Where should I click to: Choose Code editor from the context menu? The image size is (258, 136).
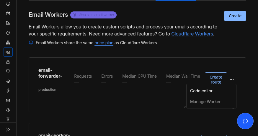click(x=201, y=91)
